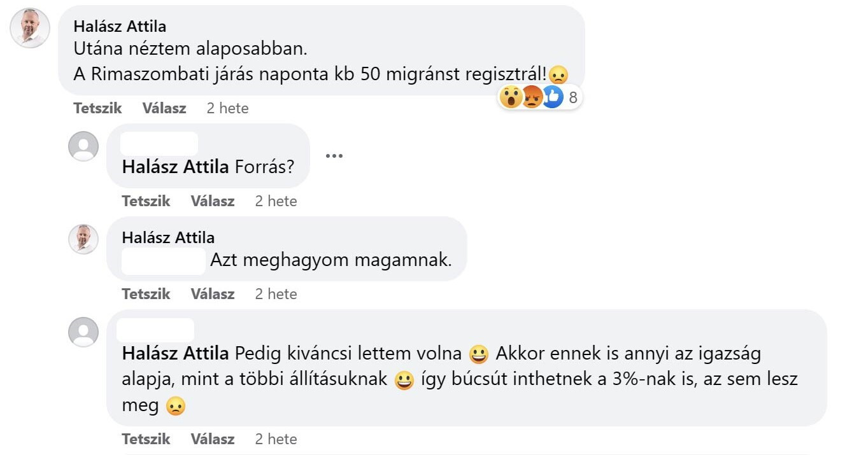Screen dimensions: 859x455
Task: Click the wow reaction emoji on the top comment
Action: [511, 97]
